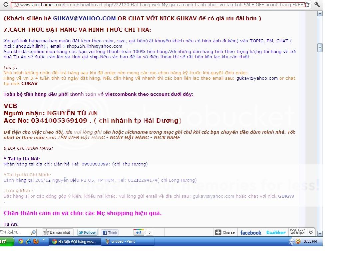Click the Hà Nội phone number 0903803399

coord(96,164)
